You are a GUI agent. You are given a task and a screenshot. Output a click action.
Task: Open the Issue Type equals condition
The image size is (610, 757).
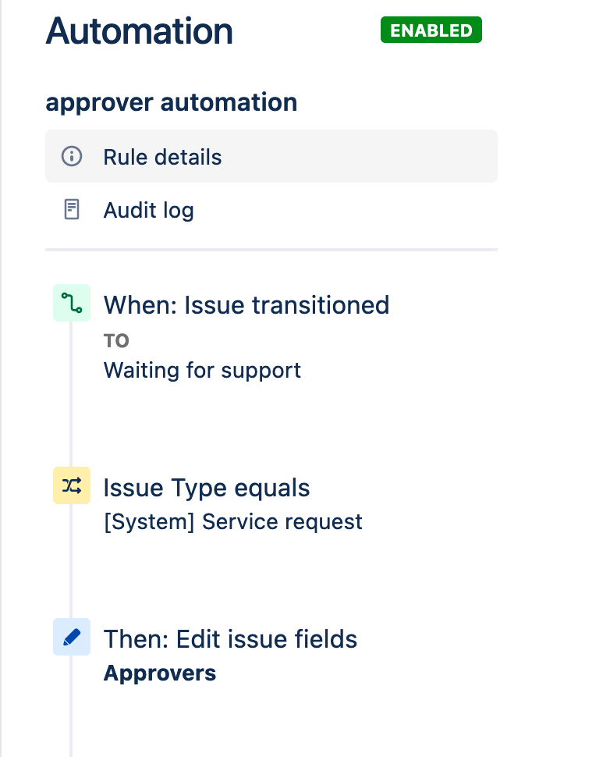click(x=207, y=488)
